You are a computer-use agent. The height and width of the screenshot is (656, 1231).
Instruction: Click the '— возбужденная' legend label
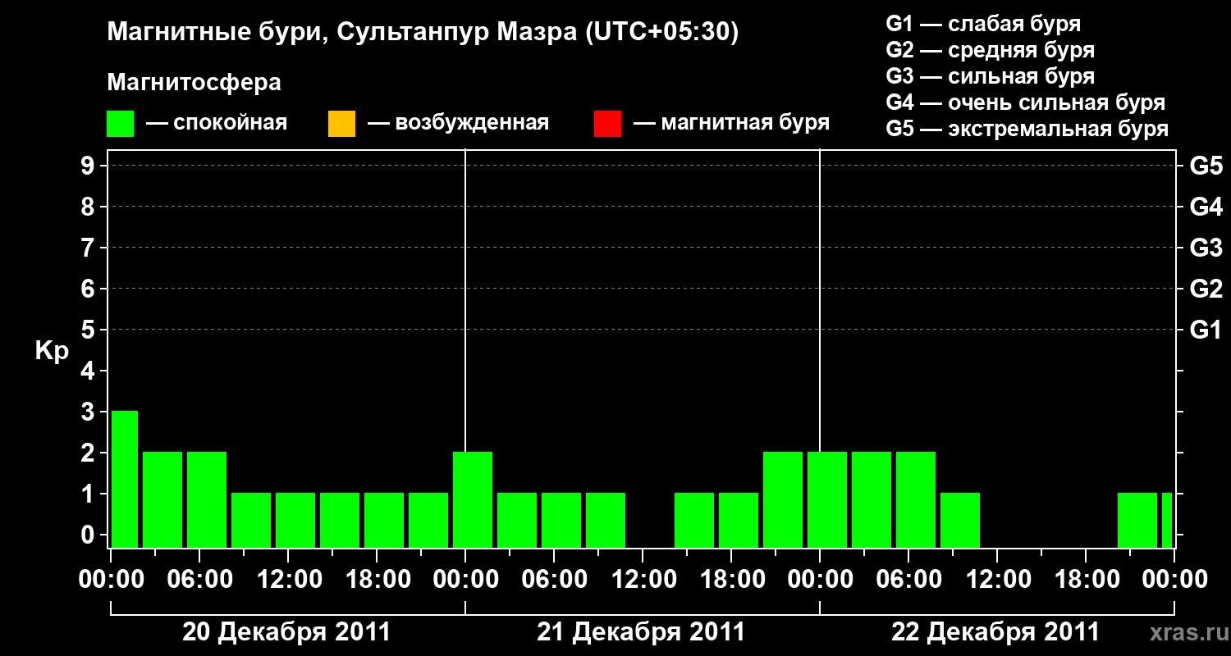coord(458,123)
